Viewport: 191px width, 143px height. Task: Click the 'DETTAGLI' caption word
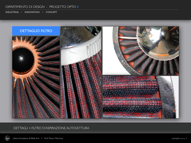pos(21,128)
